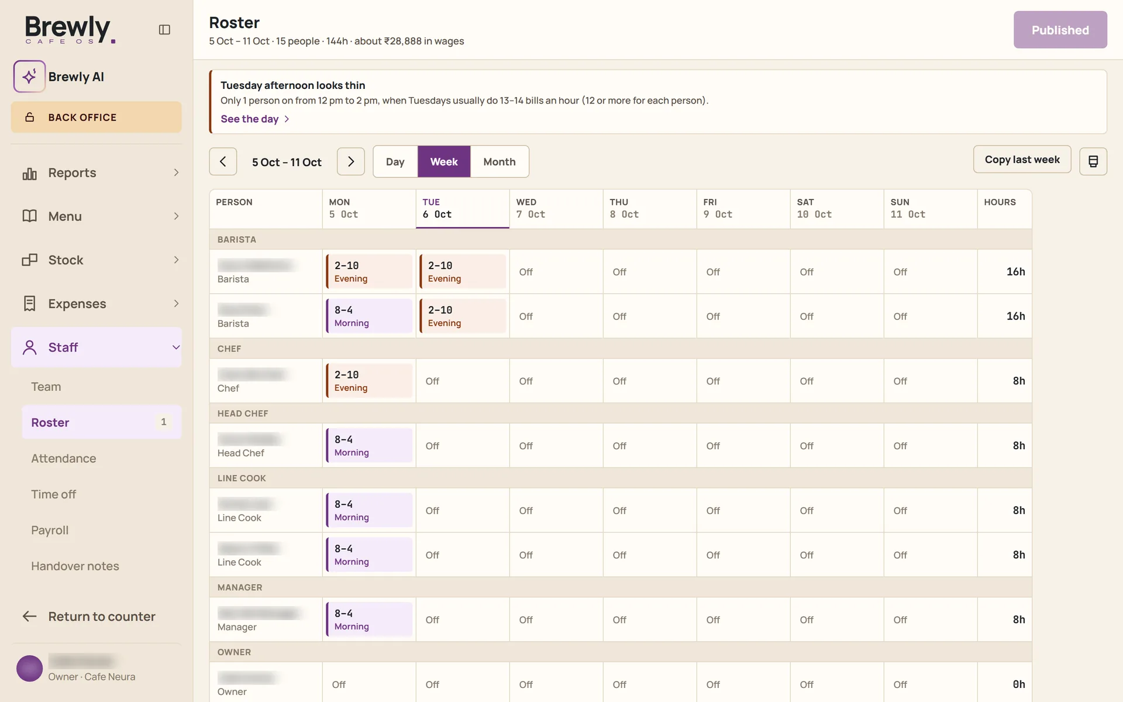
Task: Click the Reports bar chart icon
Action: [x=30, y=173]
